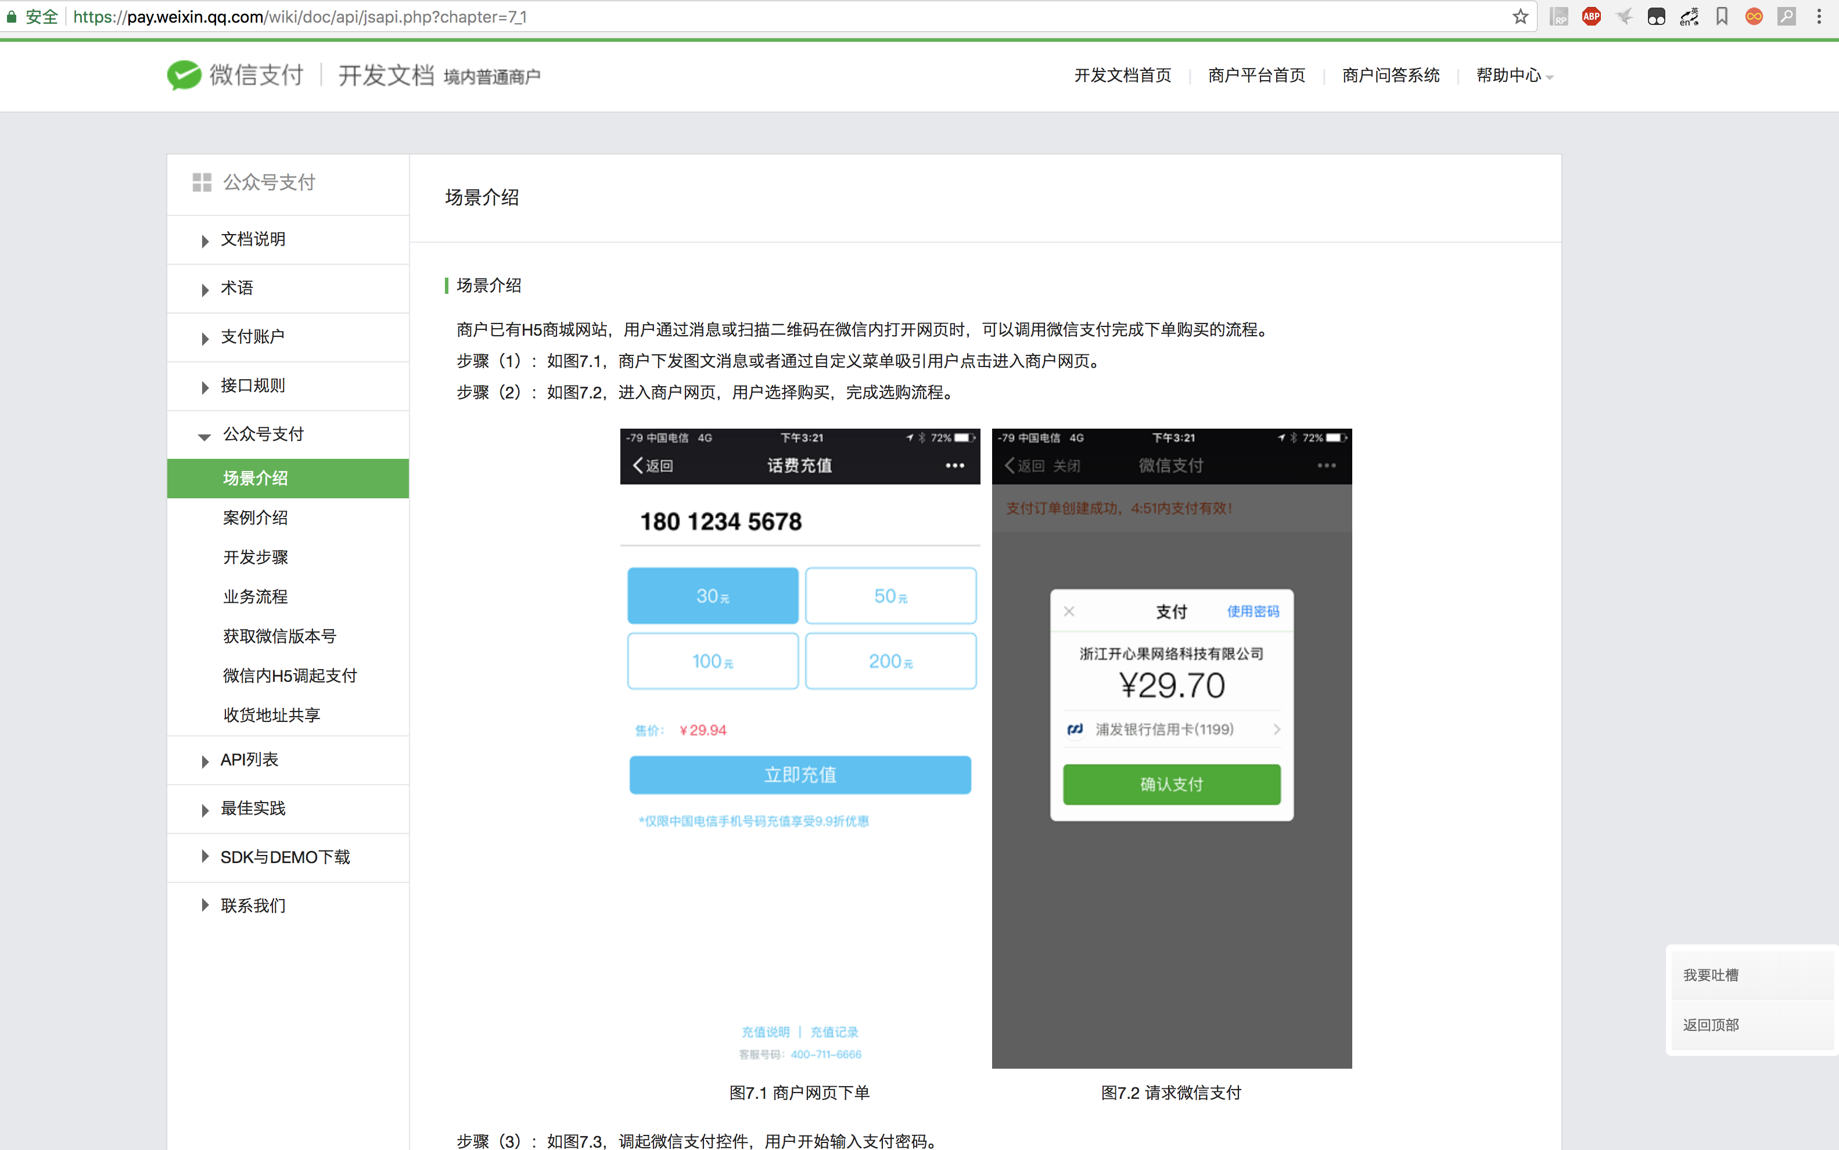Open 业务流程 in the sidebar

tap(256, 597)
